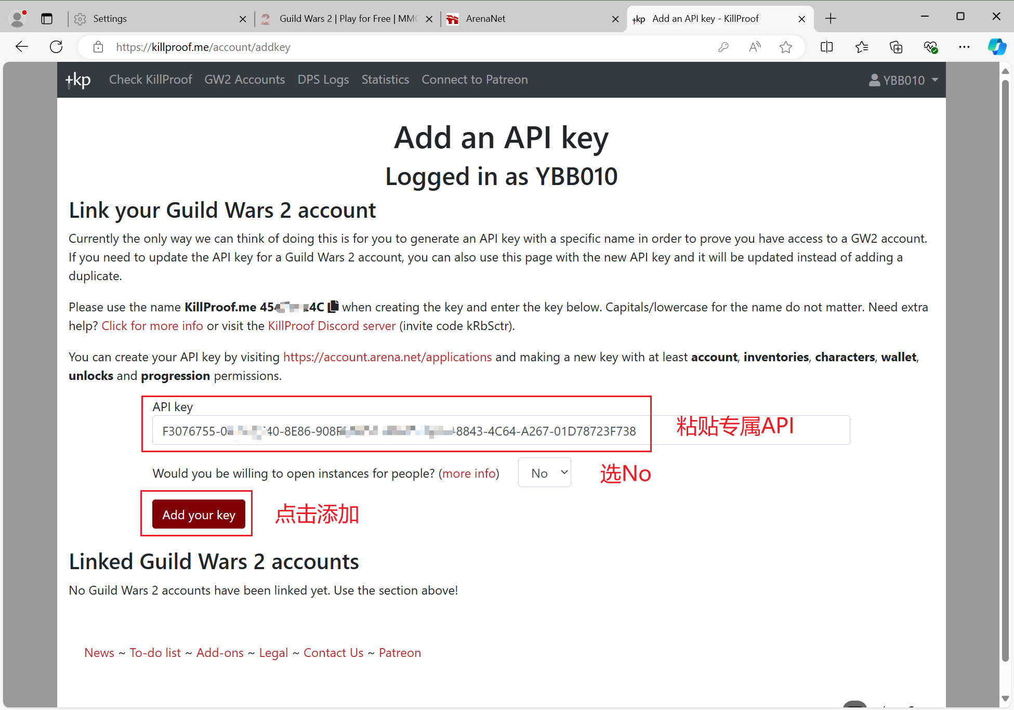
Task: Open the Settings and more ellipsis menu
Action: click(964, 47)
